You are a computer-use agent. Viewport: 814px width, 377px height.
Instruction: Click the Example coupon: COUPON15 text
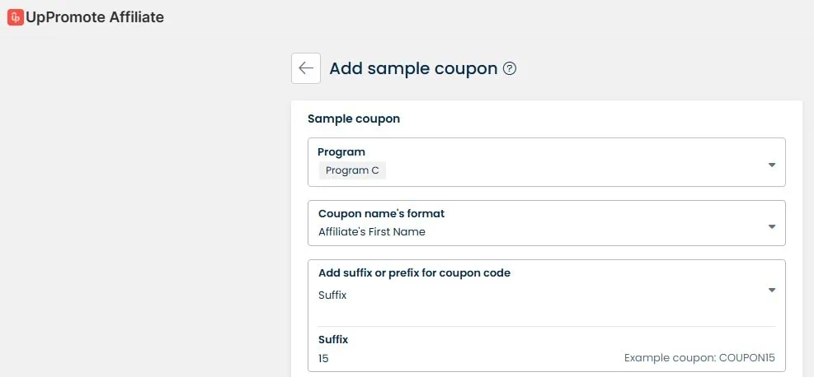point(699,358)
